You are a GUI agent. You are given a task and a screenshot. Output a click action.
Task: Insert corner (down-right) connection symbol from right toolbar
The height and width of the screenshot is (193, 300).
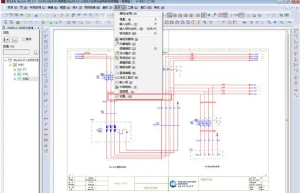pyautogui.click(x=296, y=31)
